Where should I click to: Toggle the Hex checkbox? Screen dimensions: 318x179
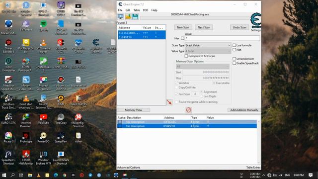coord(182,38)
